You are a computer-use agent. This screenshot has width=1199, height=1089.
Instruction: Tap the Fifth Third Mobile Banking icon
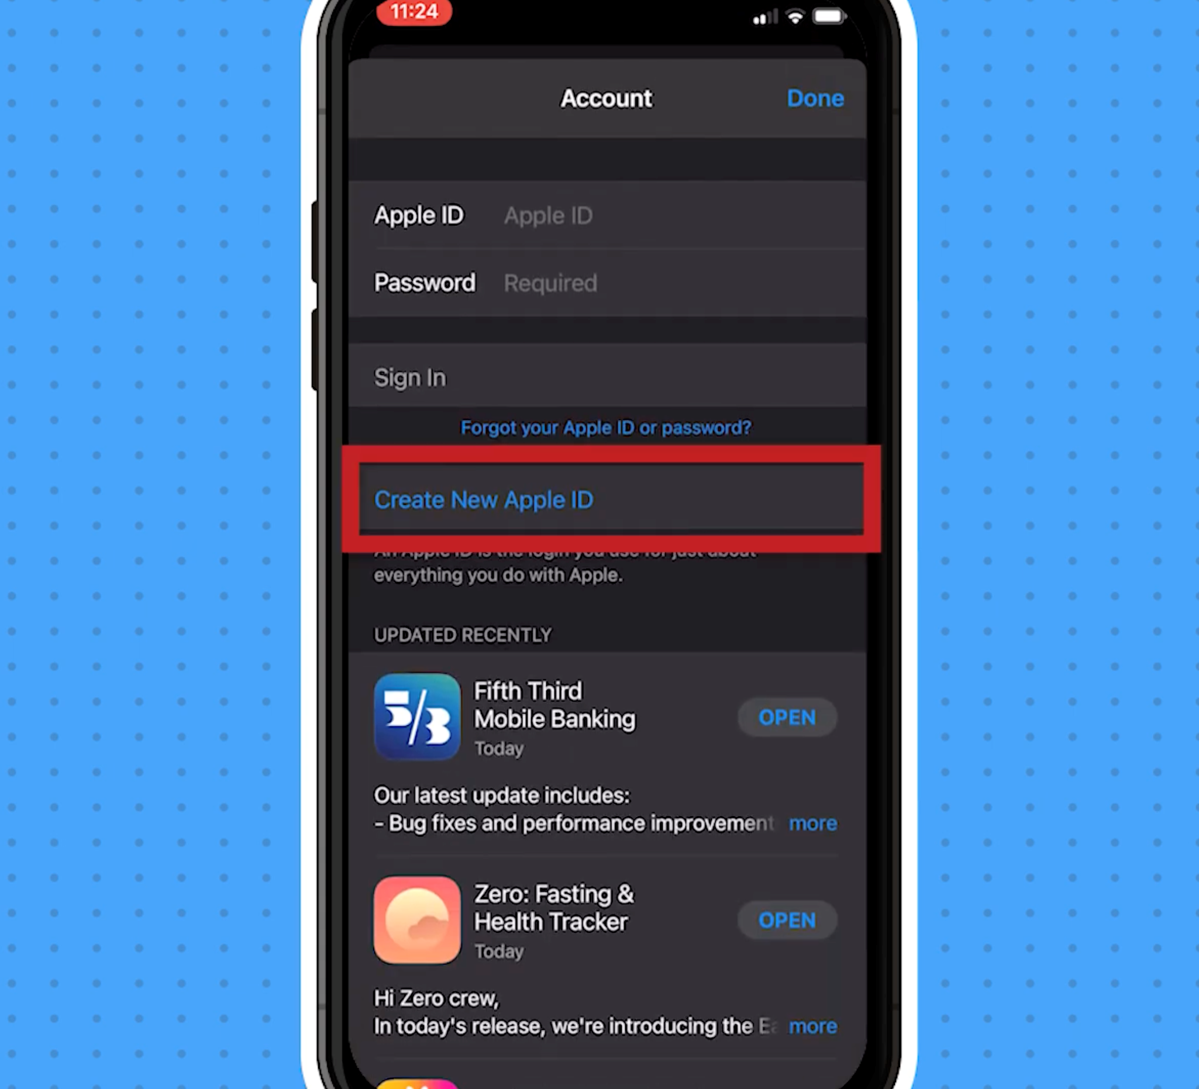point(418,717)
